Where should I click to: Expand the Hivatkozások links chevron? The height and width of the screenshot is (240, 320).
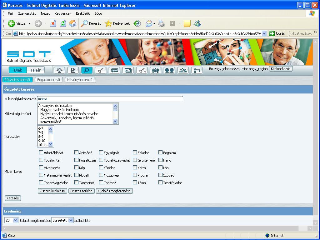coord(316,32)
